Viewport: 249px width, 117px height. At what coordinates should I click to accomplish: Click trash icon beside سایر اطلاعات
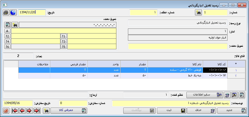click(x=227, y=95)
